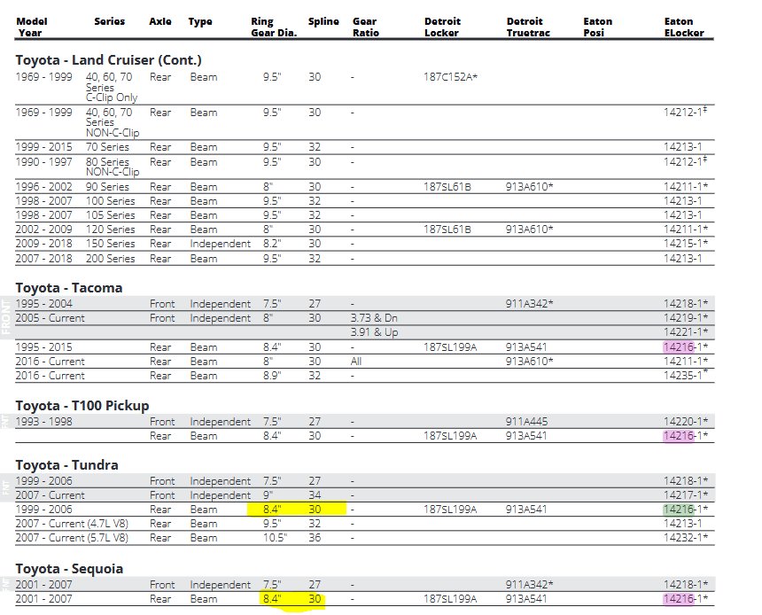Screen dimensions: 762x615
Task: Click Truetrac part number 911A445
Action: (526, 422)
